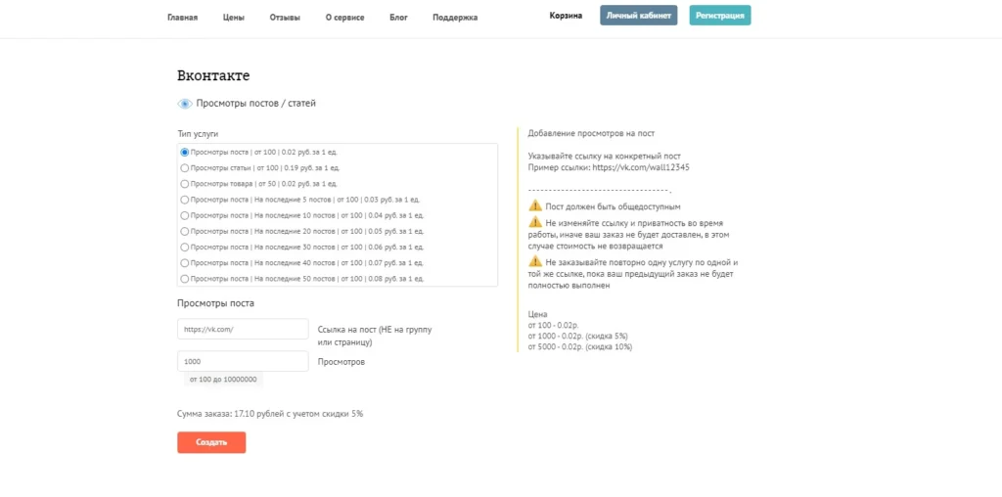Click price line от 5000 - 0.02р. (скидка 10%)
Image resolution: width=1002 pixels, height=497 pixels.
coord(580,347)
